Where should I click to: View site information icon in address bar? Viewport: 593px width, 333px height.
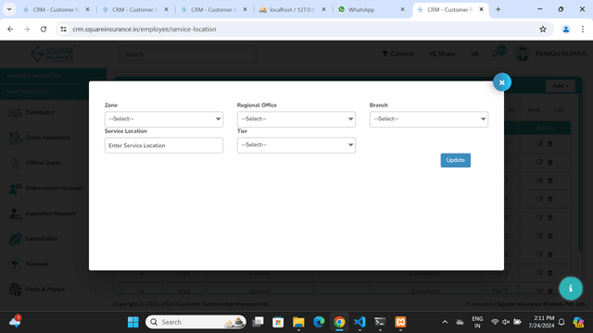coord(63,29)
